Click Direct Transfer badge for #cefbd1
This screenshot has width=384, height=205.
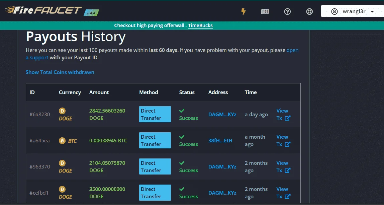(155, 193)
